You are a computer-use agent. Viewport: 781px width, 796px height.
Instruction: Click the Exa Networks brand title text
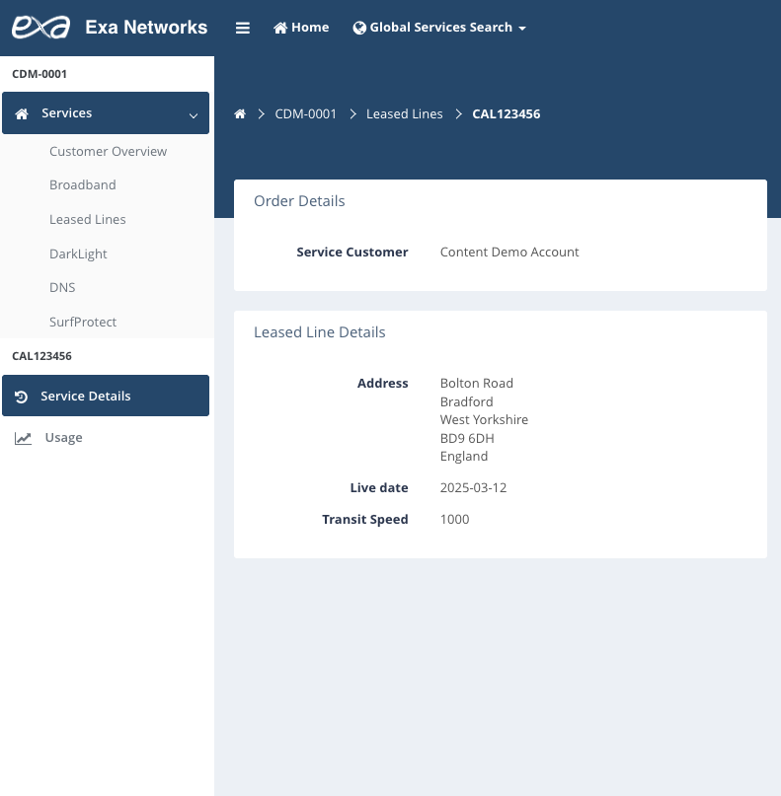click(x=146, y=28)
